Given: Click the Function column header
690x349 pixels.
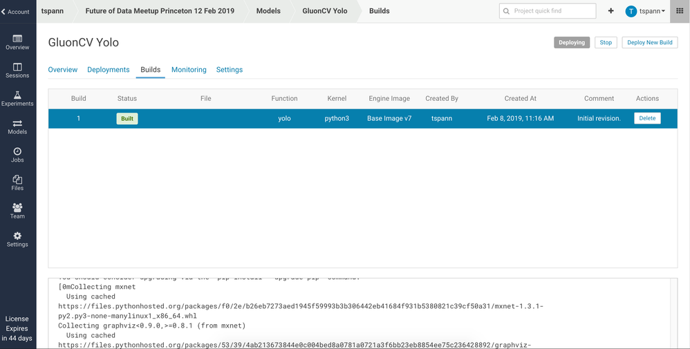Looking at the screenshot, I should (x=284, y=99).
